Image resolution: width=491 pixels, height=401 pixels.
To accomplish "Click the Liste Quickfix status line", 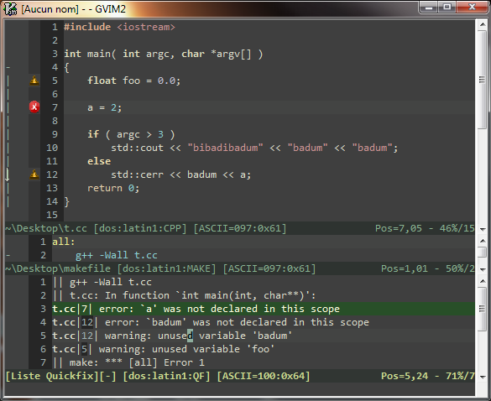I will pyautogui.click(x=240, y=376).
